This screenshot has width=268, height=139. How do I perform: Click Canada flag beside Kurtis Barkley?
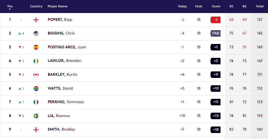[36, 75]
